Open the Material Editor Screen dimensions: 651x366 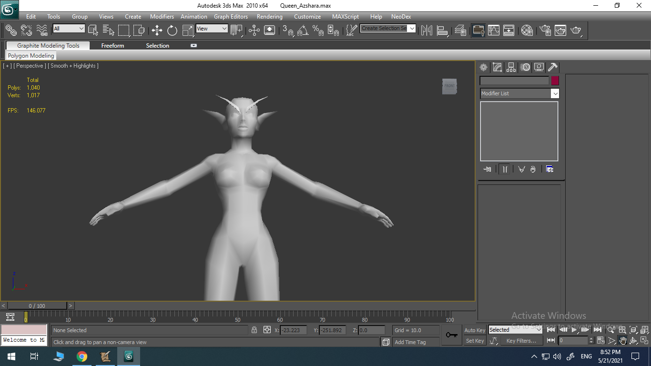click(x=527, y=30)
